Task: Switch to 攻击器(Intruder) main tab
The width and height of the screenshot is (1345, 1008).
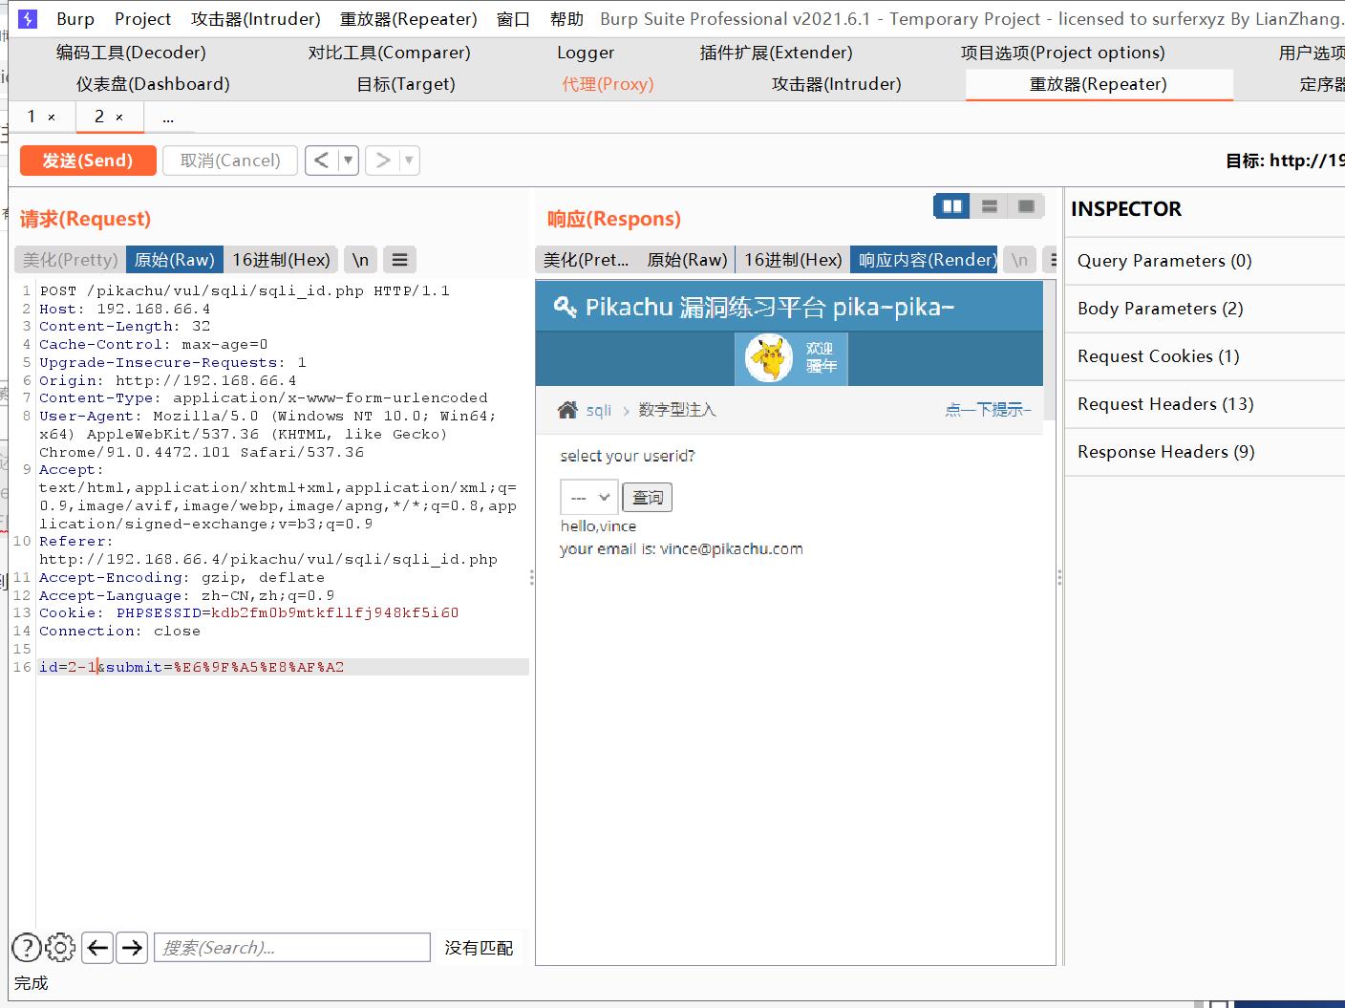Action: point(837,84)
